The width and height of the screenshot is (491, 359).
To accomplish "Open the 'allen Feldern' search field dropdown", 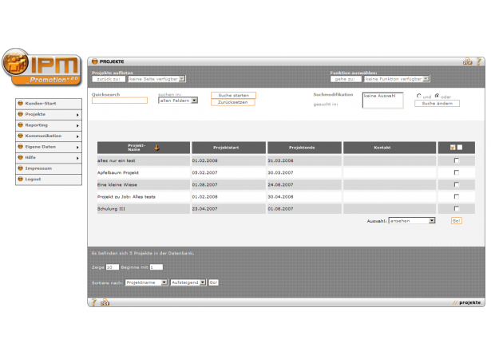I will click(178, 101).
